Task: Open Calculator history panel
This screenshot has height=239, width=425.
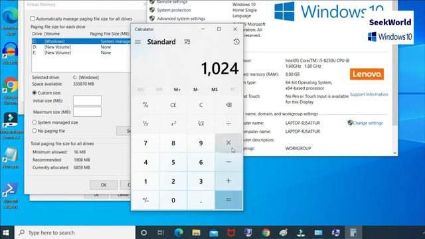Action: click(x=236, y=42)
